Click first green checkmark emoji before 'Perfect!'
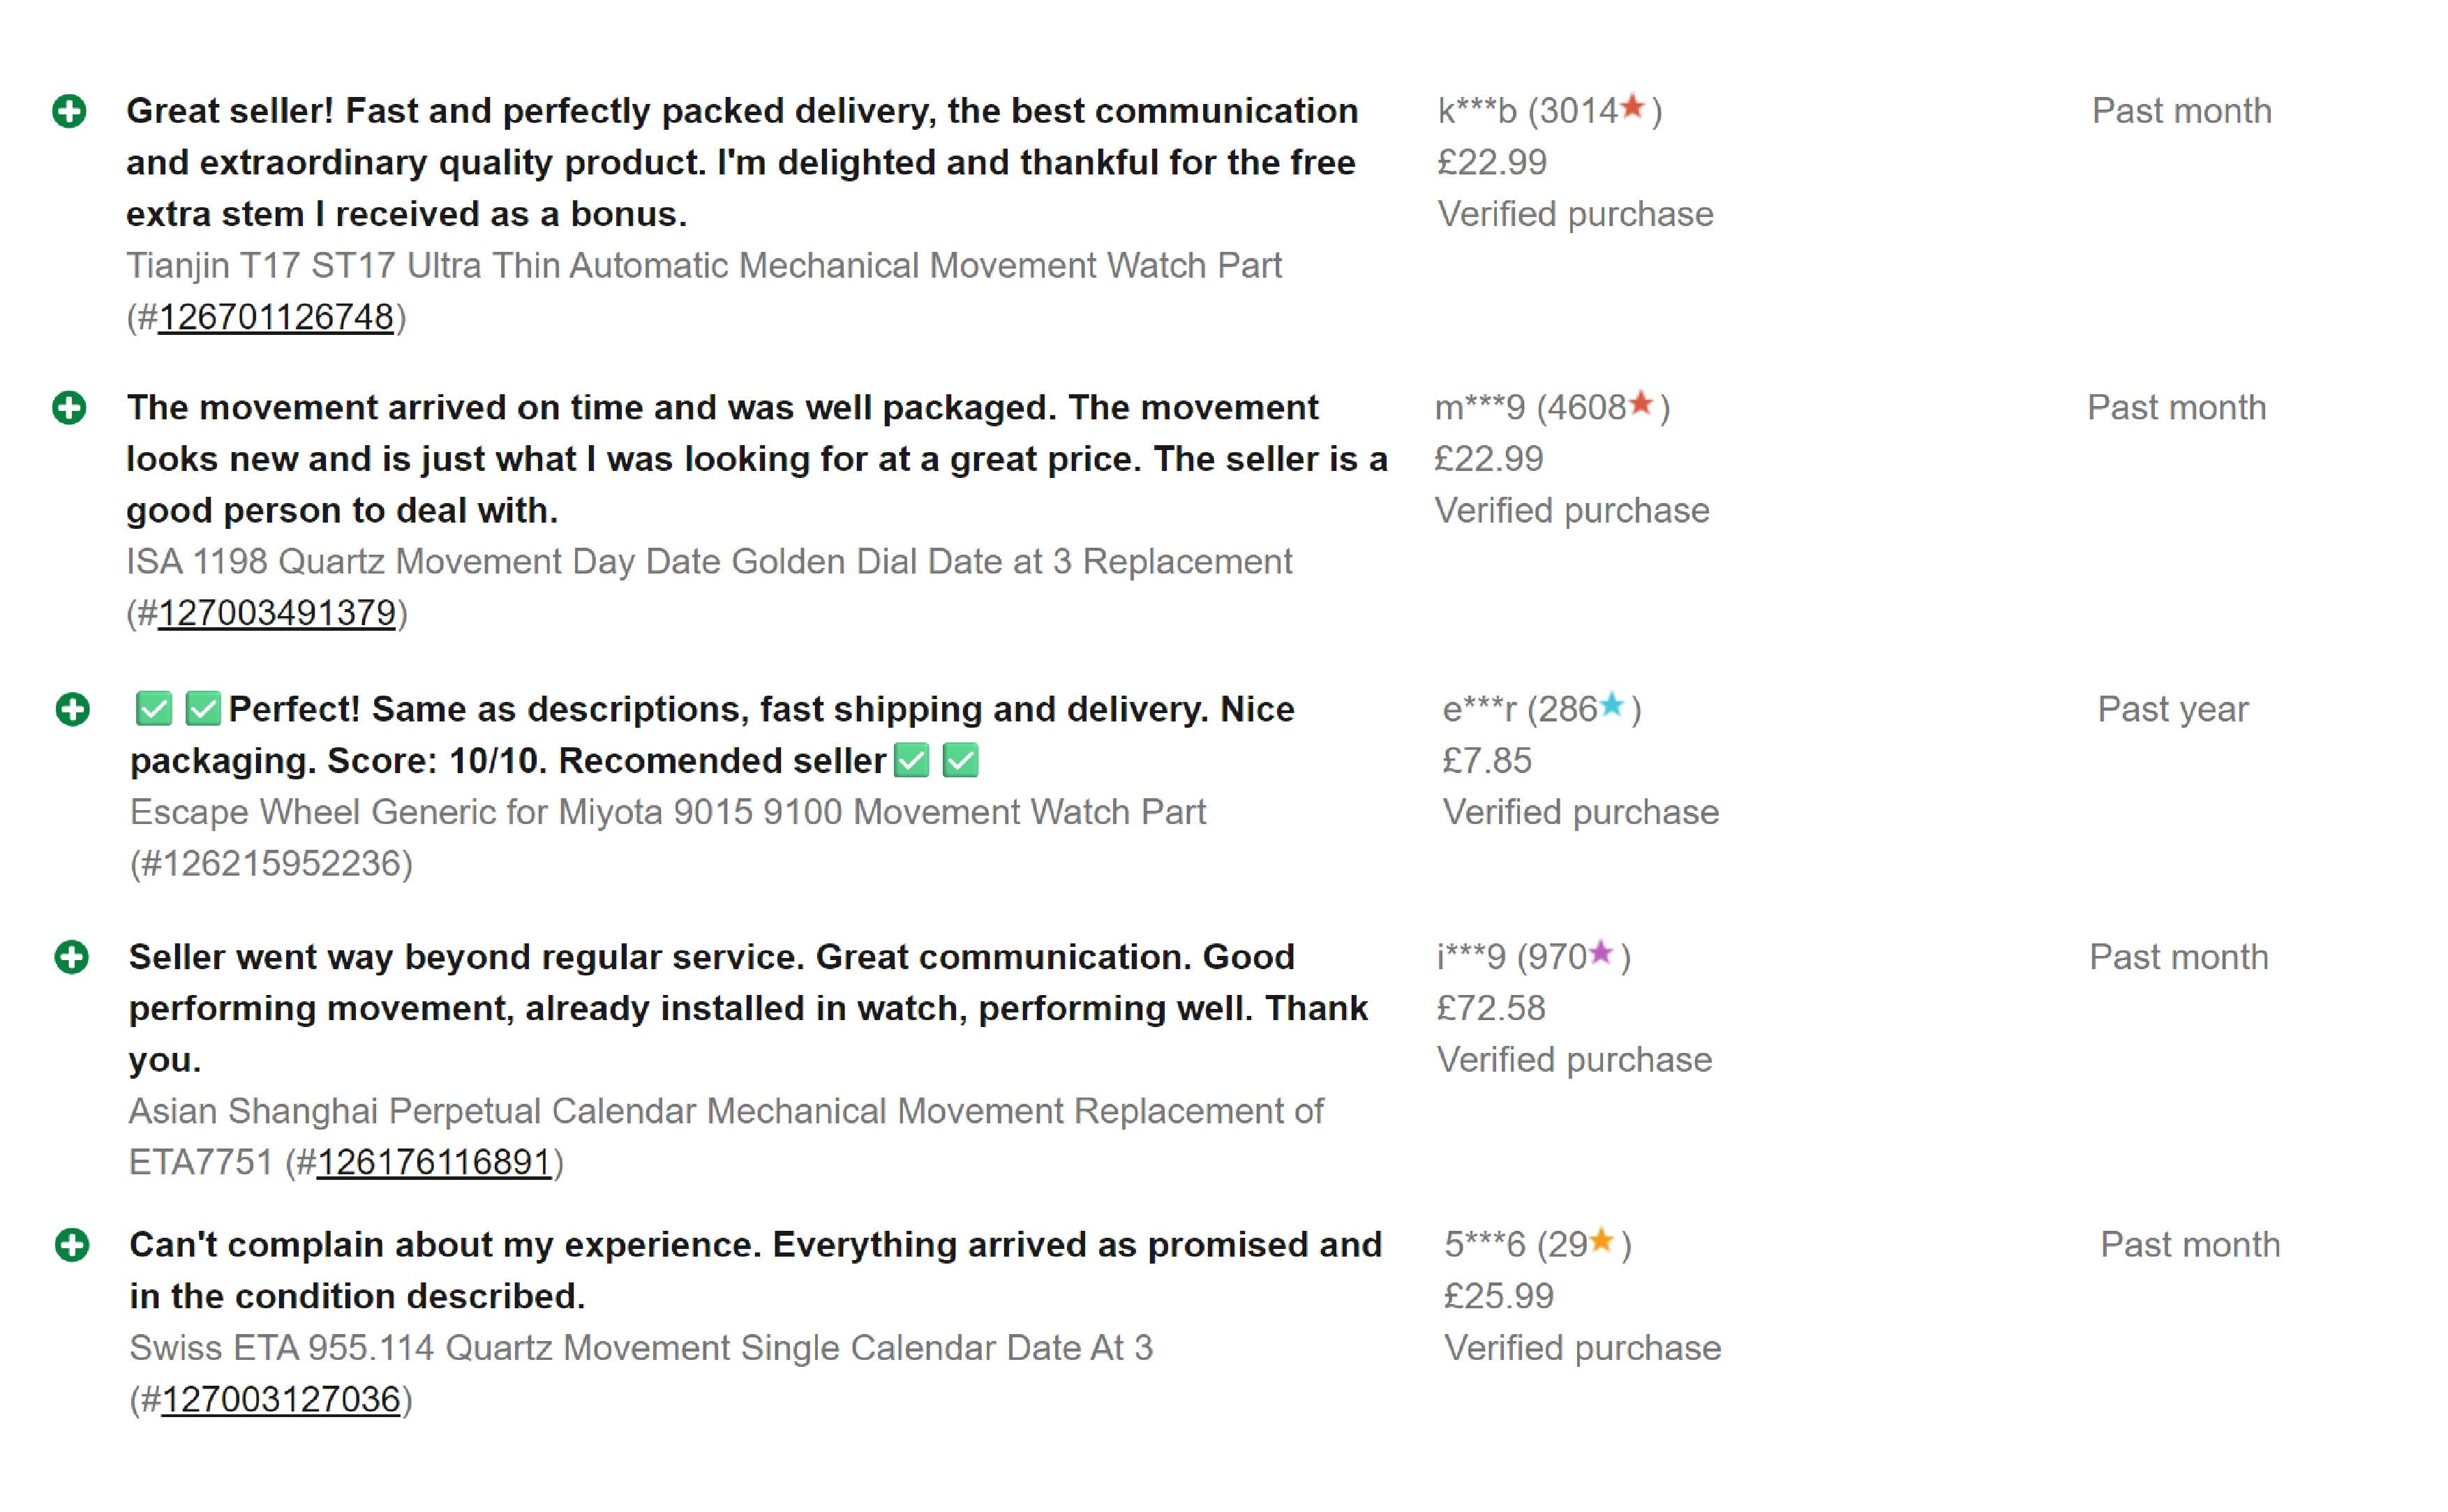The width and height of the screenshot is (2448, 1512). point(153,709)
